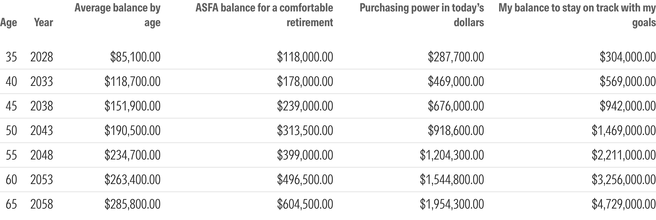Click the $569,000.00 goal balance cell
Screen dimensions: 656x220
point(628,82)
